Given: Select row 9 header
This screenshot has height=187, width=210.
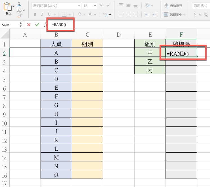Looking at the screenshot, I should (x=5, y=113).
